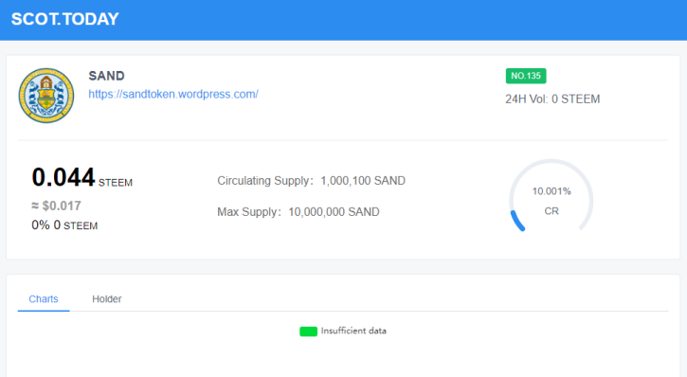Open the sandtoken.wordpress.com link
Viewport: 687px width, 377px height.
173,94
